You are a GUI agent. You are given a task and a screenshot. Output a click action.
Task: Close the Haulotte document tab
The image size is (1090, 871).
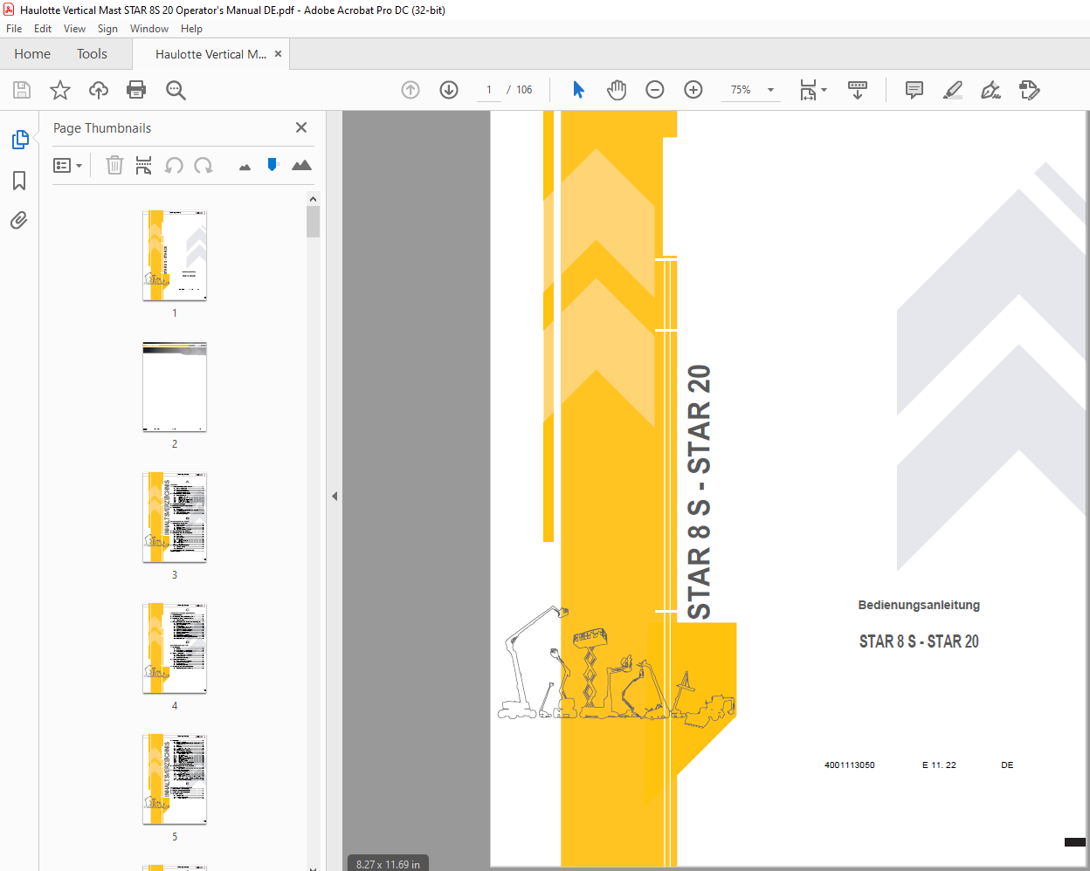tap(279, 54)
